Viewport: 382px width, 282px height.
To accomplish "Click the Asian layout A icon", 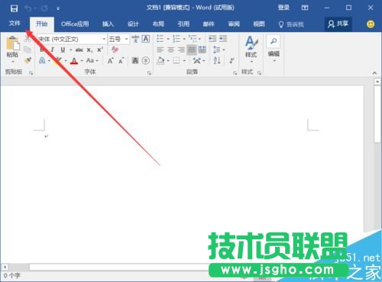I will point(197,60).
